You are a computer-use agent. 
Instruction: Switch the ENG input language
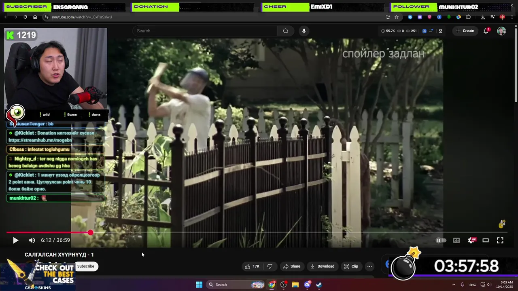pos(473,285)
